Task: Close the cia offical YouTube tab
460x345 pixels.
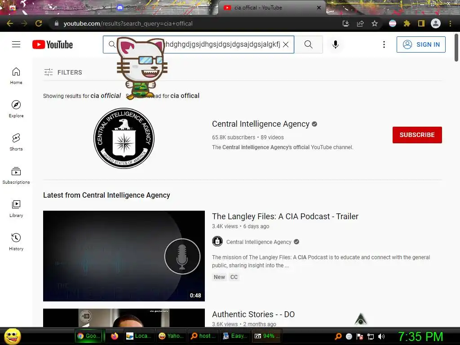Action: [319, 8]
